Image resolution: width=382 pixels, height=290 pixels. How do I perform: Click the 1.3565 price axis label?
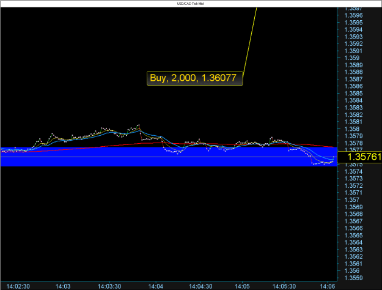(x=353, y=236)
